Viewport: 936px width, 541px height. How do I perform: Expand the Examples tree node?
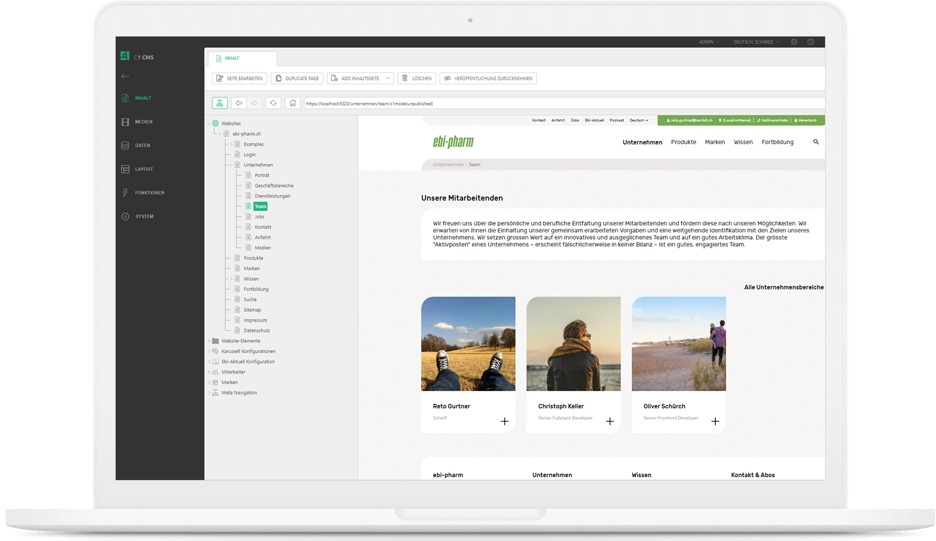click(x=231, y=144)
